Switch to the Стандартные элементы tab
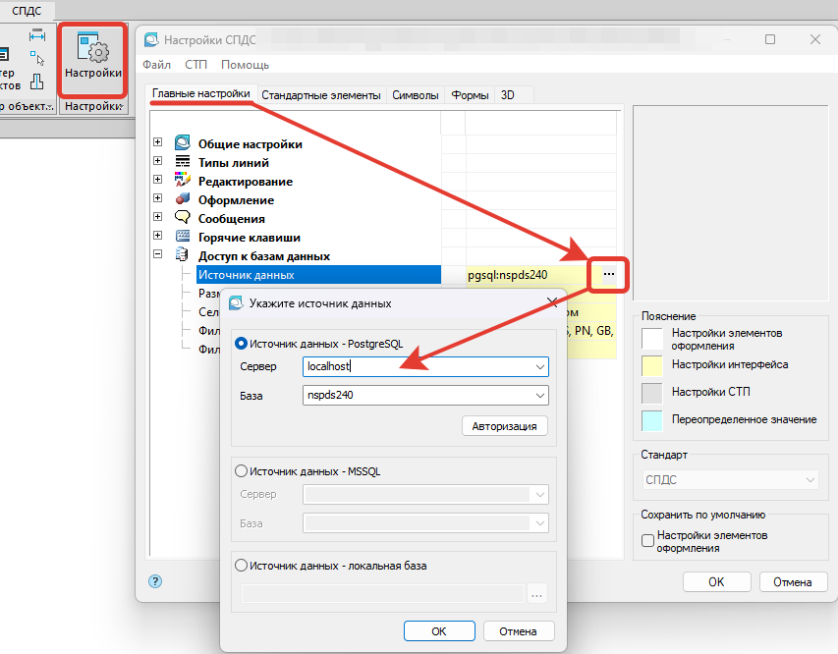The width and height of the screenshot is (838, 654). (321, 95)
